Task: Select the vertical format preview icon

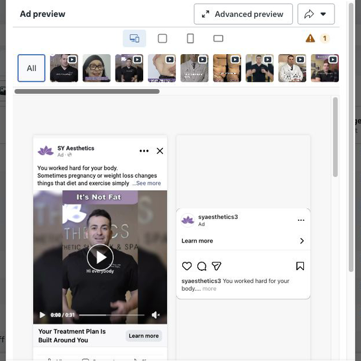Action: [x=190, y=39]
